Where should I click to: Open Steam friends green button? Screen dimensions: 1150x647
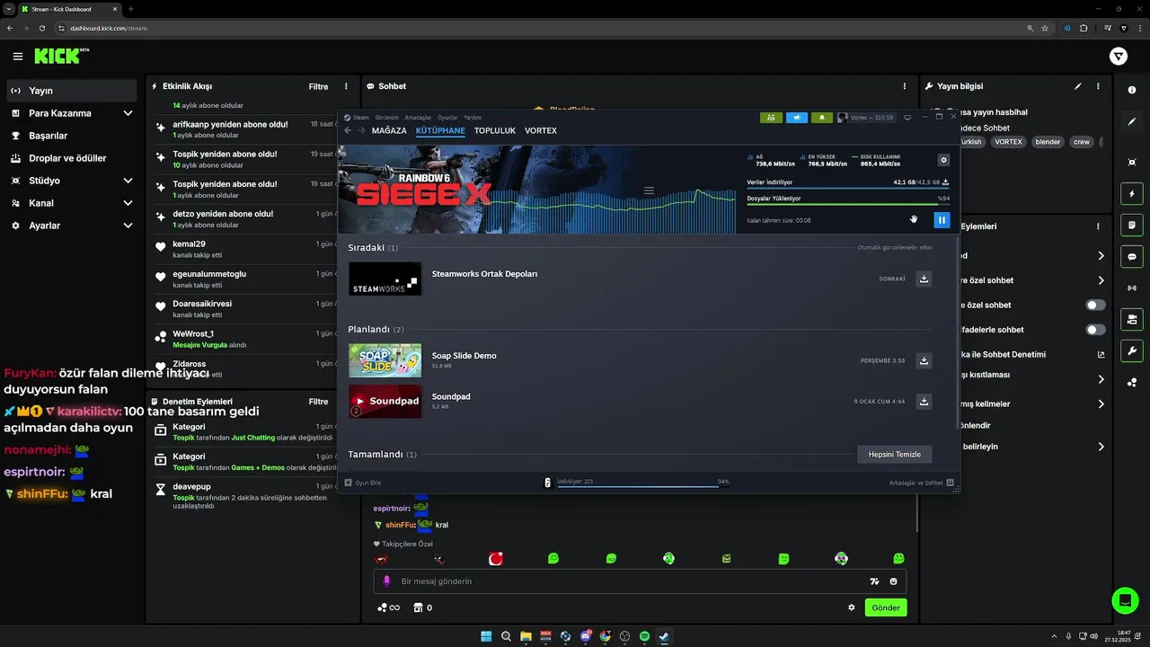[771, 118]
